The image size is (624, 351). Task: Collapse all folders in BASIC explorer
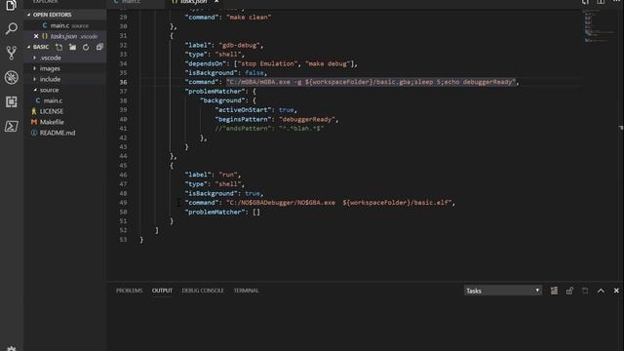99,47
